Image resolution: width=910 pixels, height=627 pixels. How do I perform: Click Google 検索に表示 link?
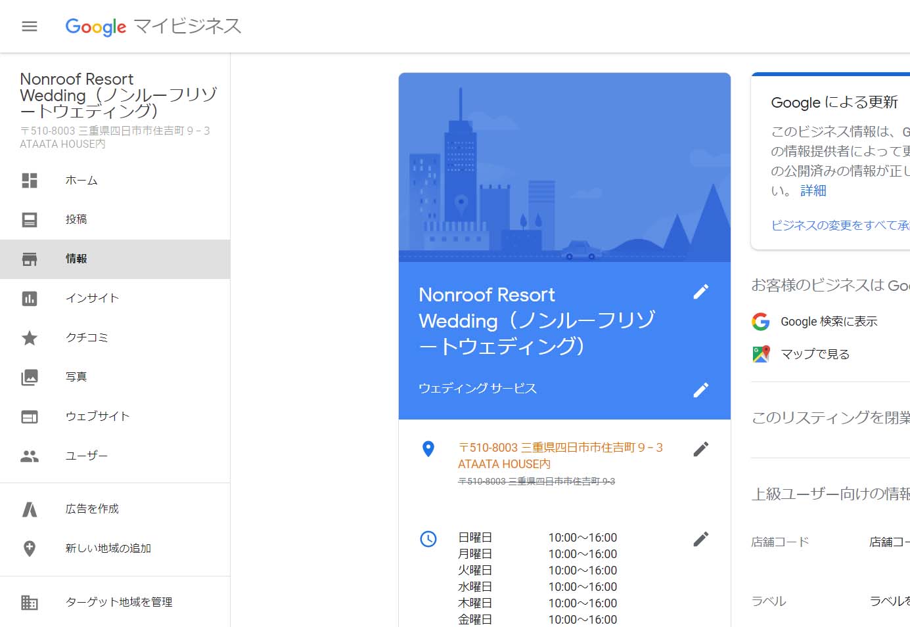click(829, 322)
